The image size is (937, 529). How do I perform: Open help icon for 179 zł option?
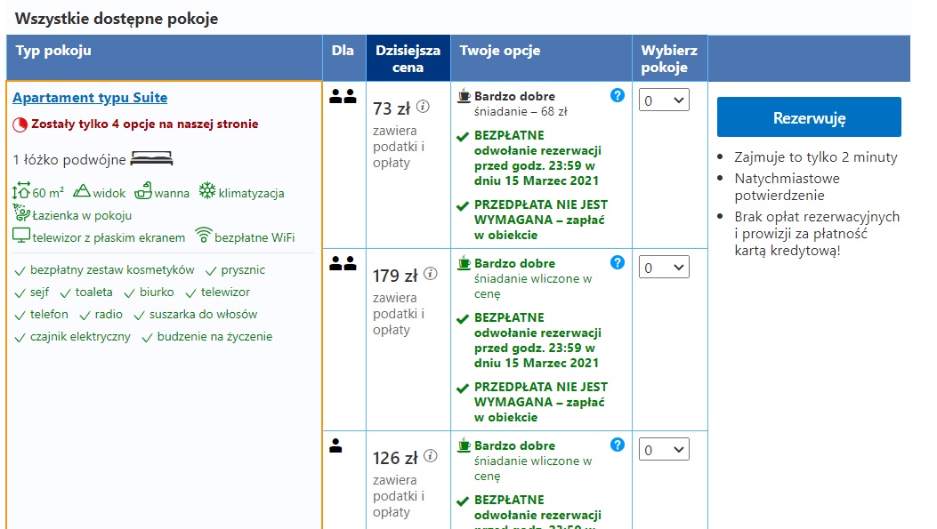(618, 262)
